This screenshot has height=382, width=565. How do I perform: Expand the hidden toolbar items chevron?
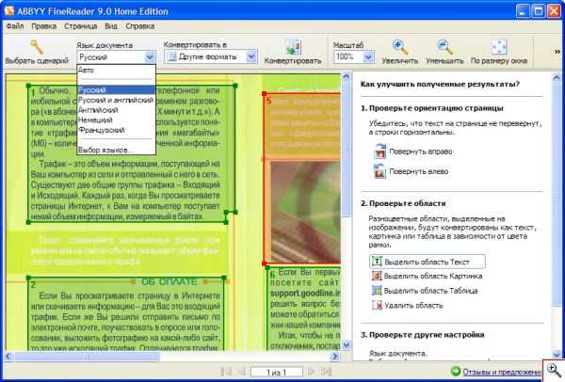(x=557, y=52)
